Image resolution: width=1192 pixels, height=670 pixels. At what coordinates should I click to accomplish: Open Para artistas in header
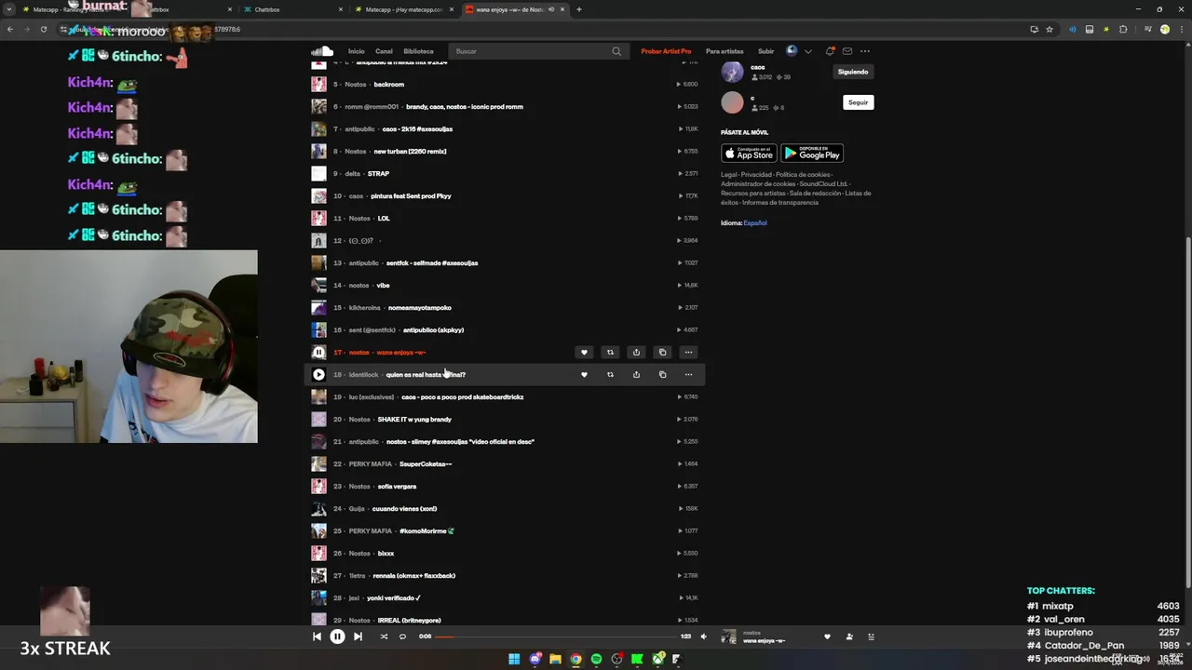click(x=725, y=51)
